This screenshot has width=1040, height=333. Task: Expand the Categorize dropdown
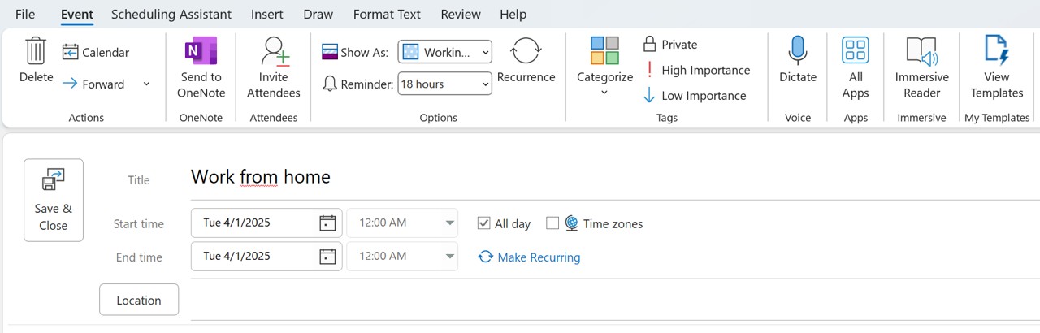(x=604, y=67)
